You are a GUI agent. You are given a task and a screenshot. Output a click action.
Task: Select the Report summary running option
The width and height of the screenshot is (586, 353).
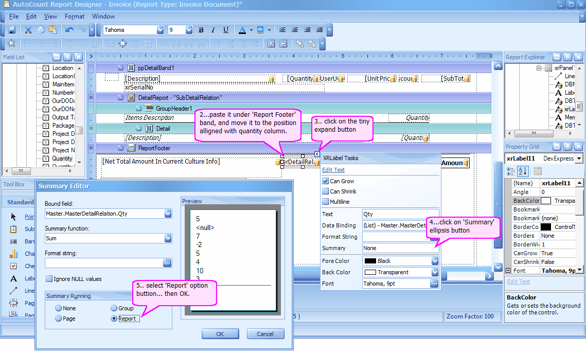(x=114, y=318)
